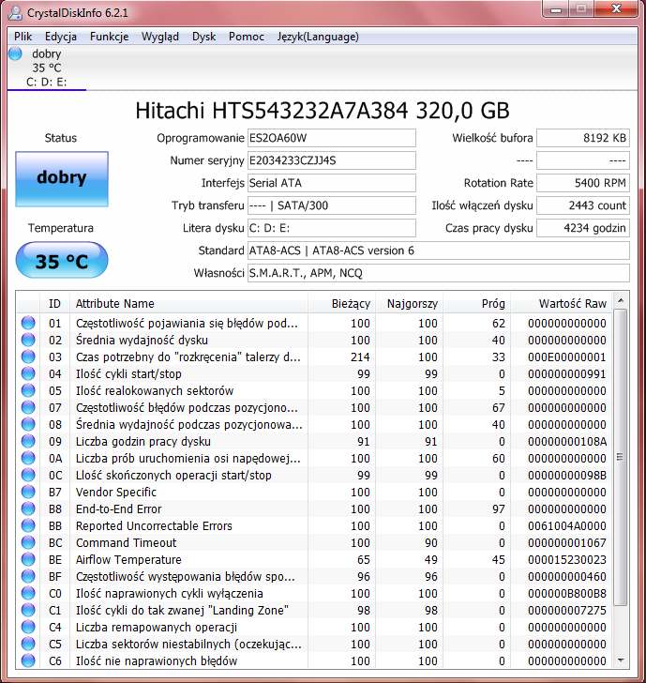Select the Ilość realokowanych sektorów row

point(314,390)
